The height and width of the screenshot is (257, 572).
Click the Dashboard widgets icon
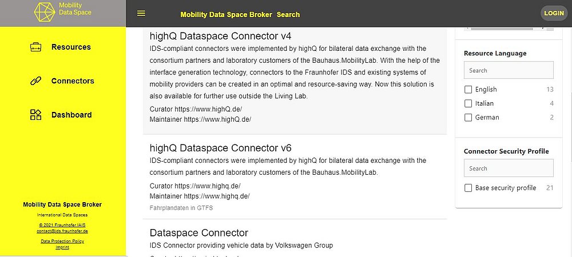click(35, 115)
